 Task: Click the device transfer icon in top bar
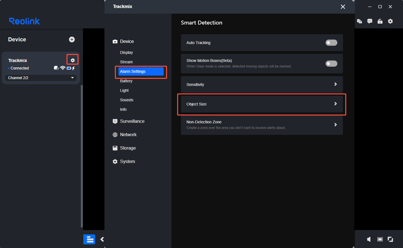click(359, 21)
